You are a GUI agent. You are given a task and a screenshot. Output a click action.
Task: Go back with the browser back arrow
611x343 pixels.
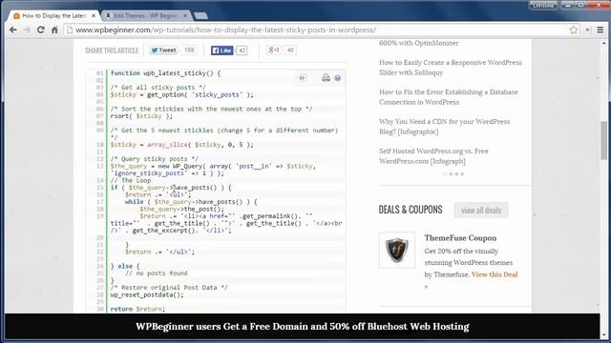coord(12,30)
